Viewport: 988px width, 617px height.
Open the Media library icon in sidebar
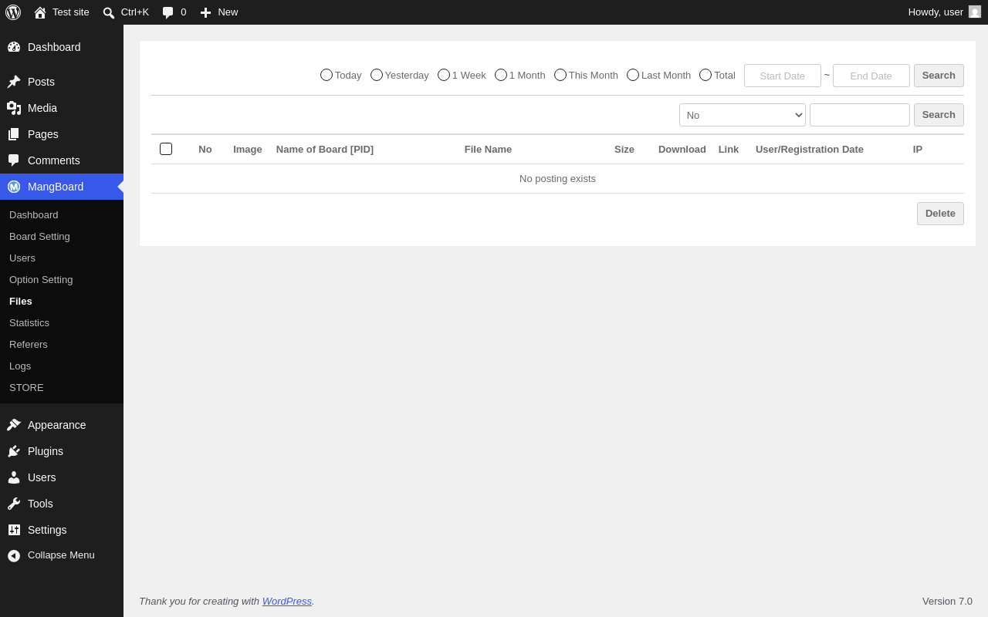(x=14, y=108)
